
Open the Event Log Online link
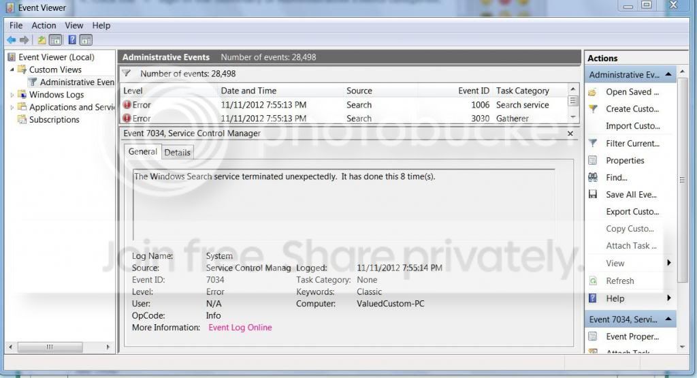click(x=240, y=328)
